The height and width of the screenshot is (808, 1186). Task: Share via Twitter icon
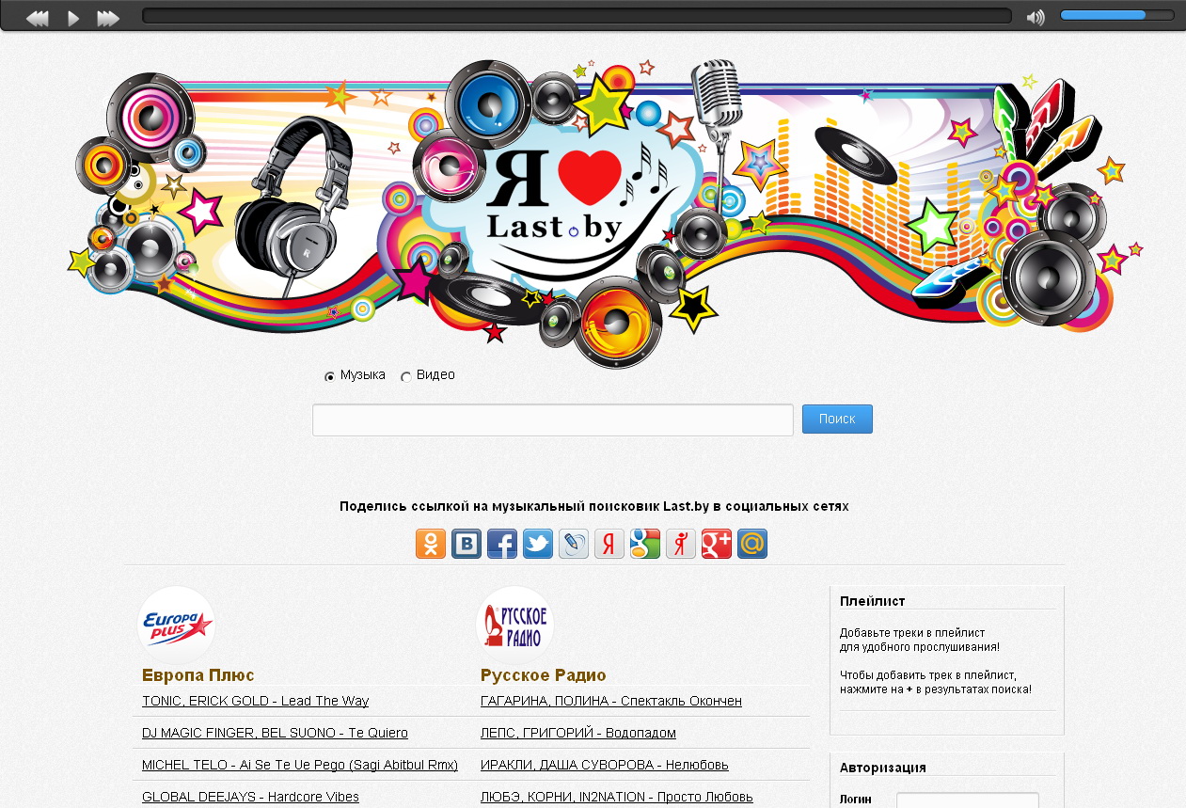(x=538, y=544)
